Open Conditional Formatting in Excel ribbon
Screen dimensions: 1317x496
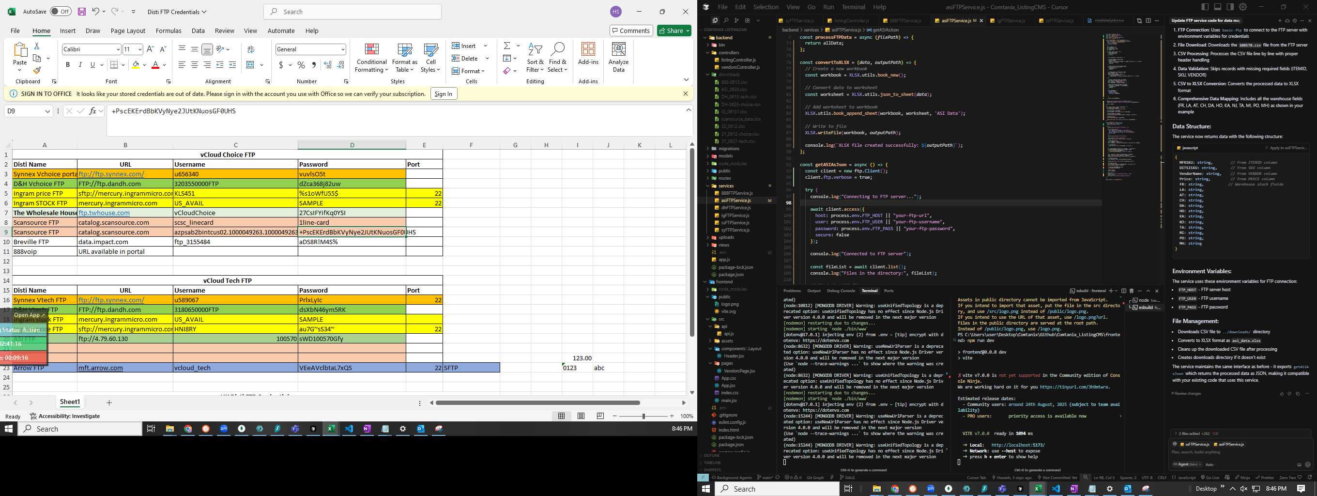click(372, 57)
